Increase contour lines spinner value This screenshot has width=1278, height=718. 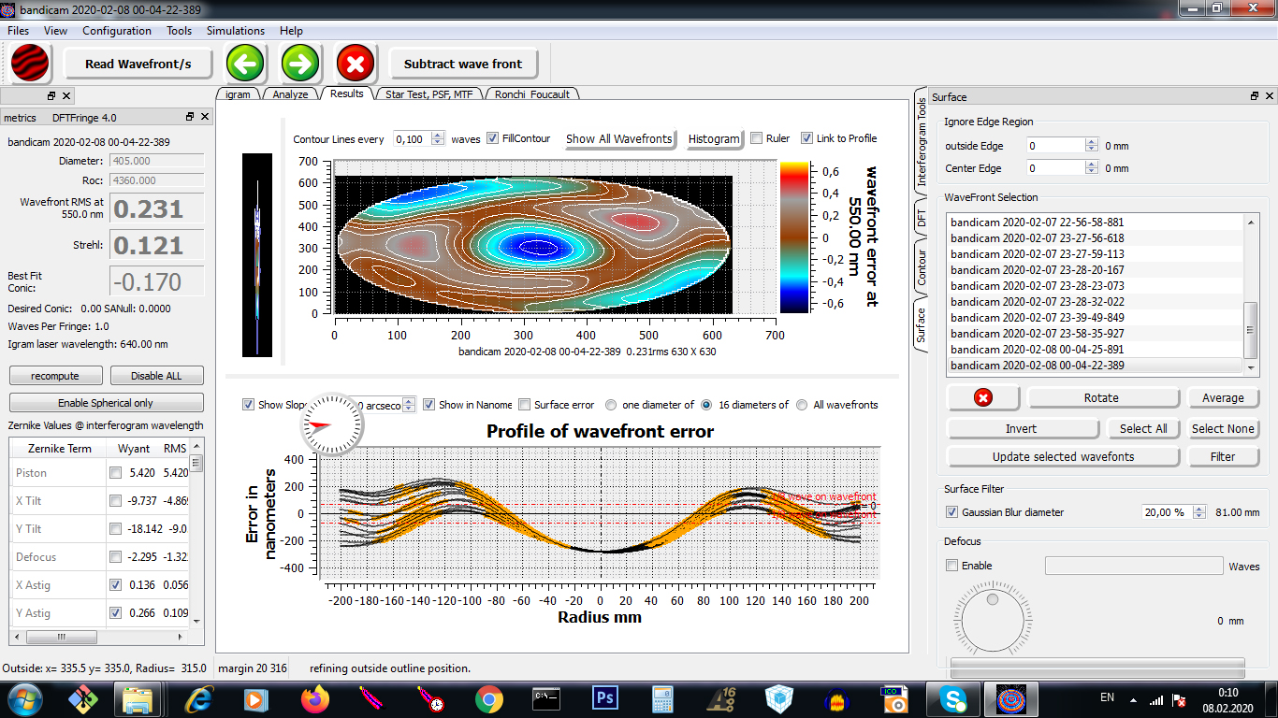coord(438,135)
